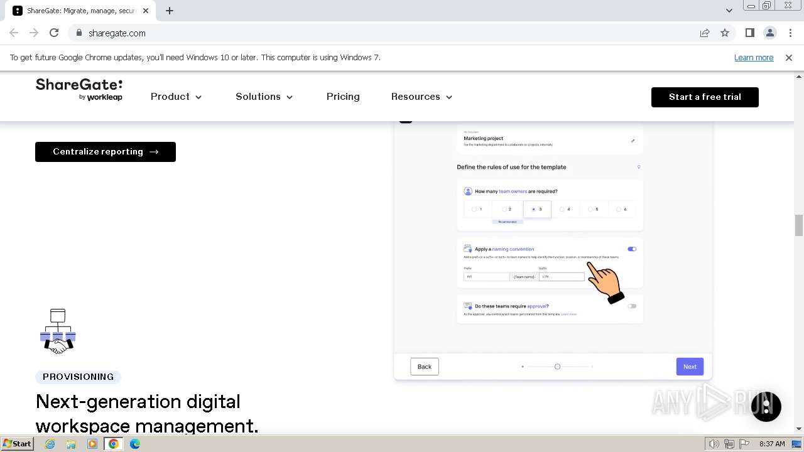Click the scrollbar up arrow
The height and width of the screenshot is (452, 804).
pyautogui.click(x=799, y=77)
